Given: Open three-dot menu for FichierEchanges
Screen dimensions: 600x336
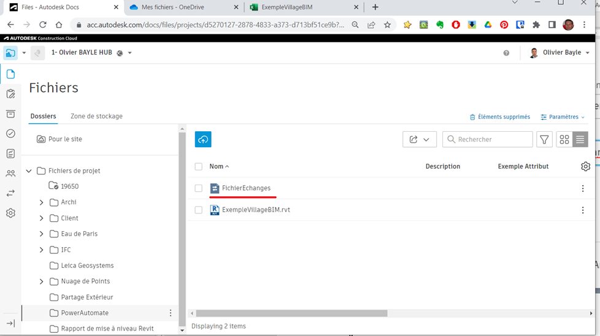Looking at the screenshot, I should [x=583, y=188].
